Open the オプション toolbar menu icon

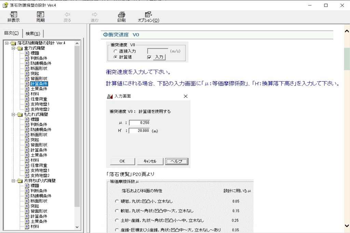148,15
